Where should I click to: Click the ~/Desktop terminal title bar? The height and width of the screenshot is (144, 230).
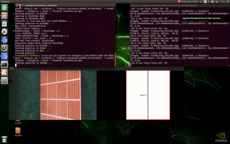tap(65, 5)
